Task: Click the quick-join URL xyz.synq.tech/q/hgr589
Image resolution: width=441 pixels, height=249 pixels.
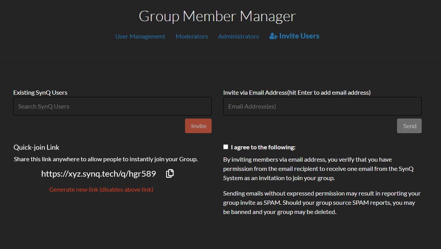Action: (98, 174)
